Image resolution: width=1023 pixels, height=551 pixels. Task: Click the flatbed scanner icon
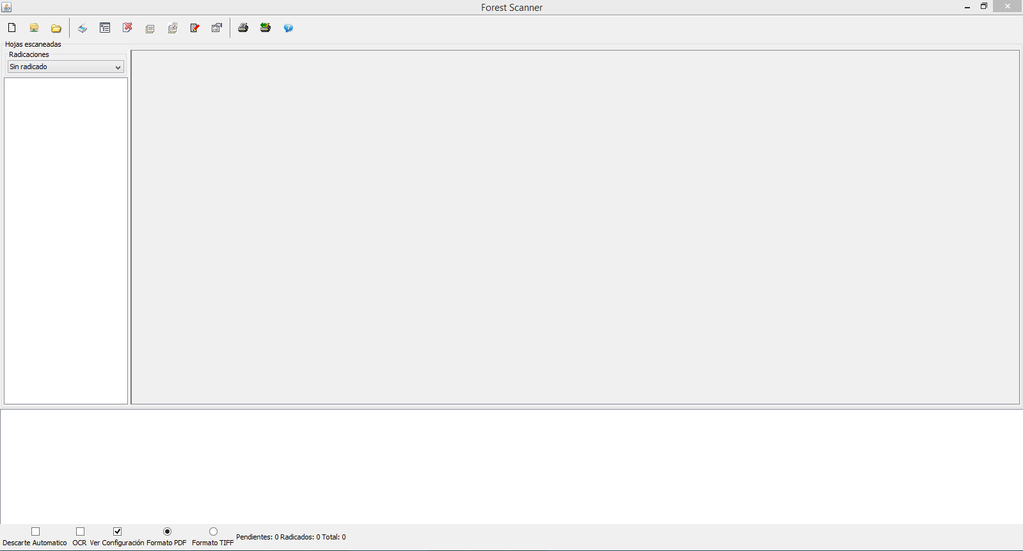[83, 28]
